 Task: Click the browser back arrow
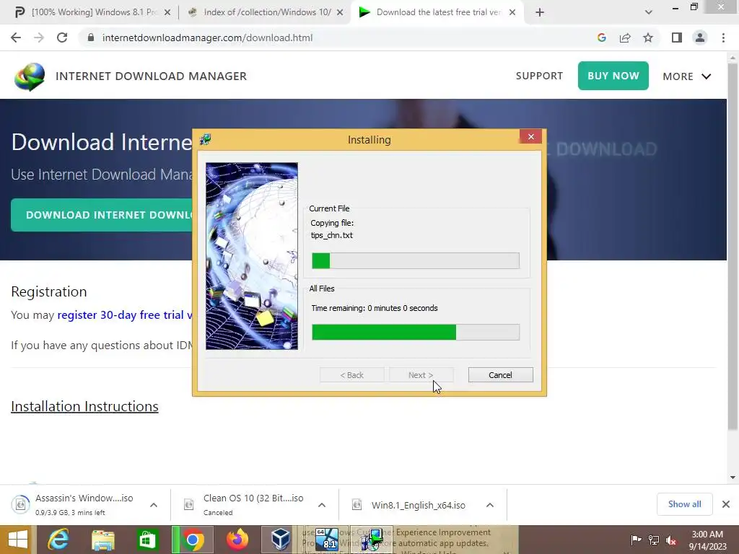click(16, 38)
